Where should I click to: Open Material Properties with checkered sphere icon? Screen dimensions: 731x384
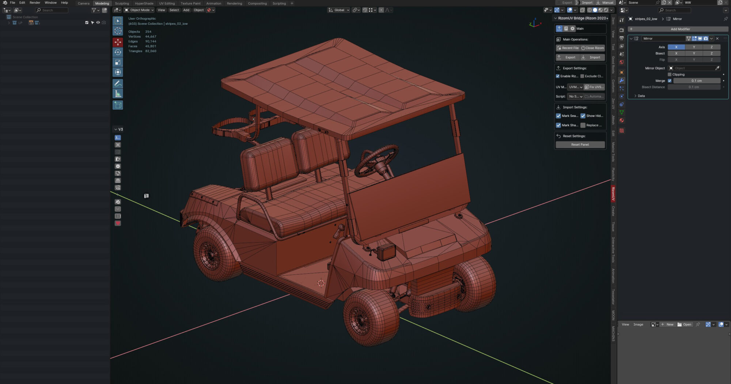coord(621,120)
